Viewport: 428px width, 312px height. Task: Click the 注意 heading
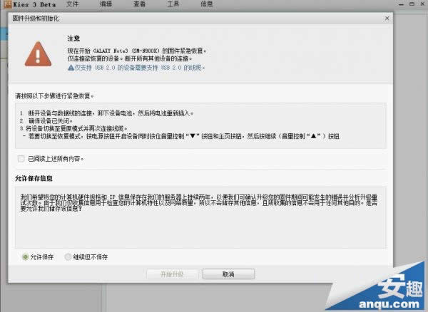click(x=73, y=38)
